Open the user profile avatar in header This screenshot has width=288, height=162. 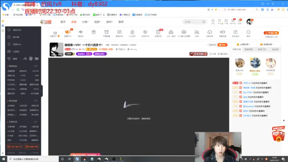tap(249, 22)
